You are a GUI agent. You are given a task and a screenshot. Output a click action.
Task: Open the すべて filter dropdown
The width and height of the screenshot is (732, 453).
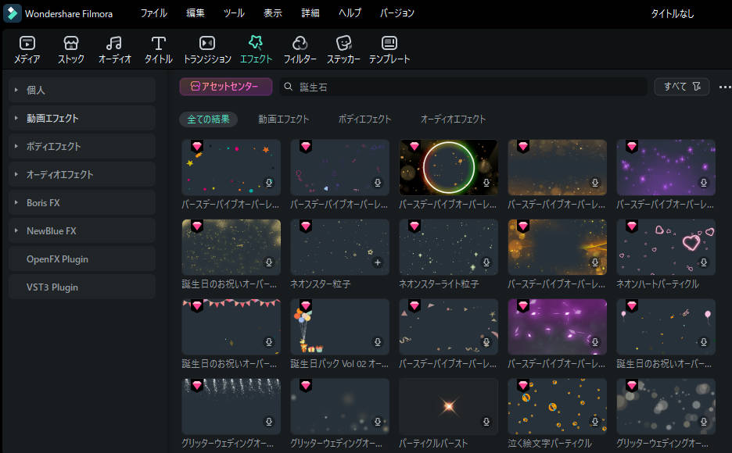click(682, 87)
